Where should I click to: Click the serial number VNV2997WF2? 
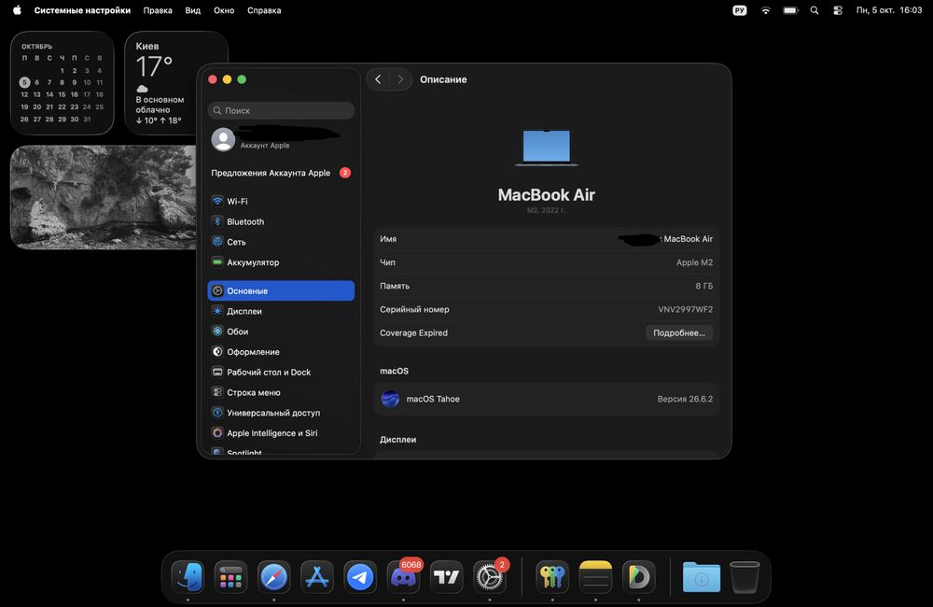(685, 309)
